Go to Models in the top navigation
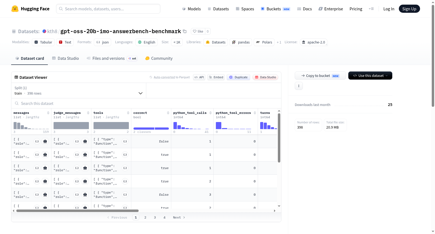 click(191, 9)
